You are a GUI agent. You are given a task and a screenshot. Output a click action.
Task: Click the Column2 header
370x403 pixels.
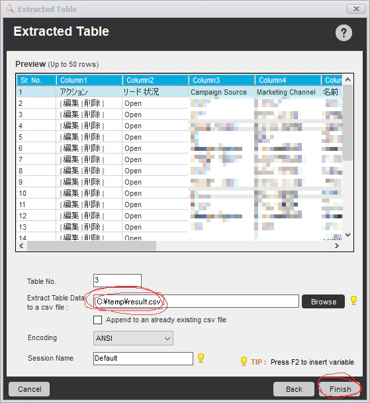coord(156,80)
